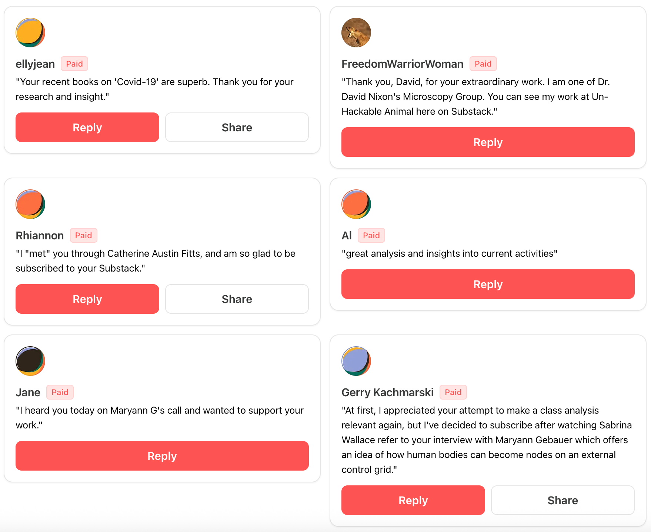Click ellyjean's yellow avatar icon
The width and height of the screenshot is (651, 532).
click(30, 33)
